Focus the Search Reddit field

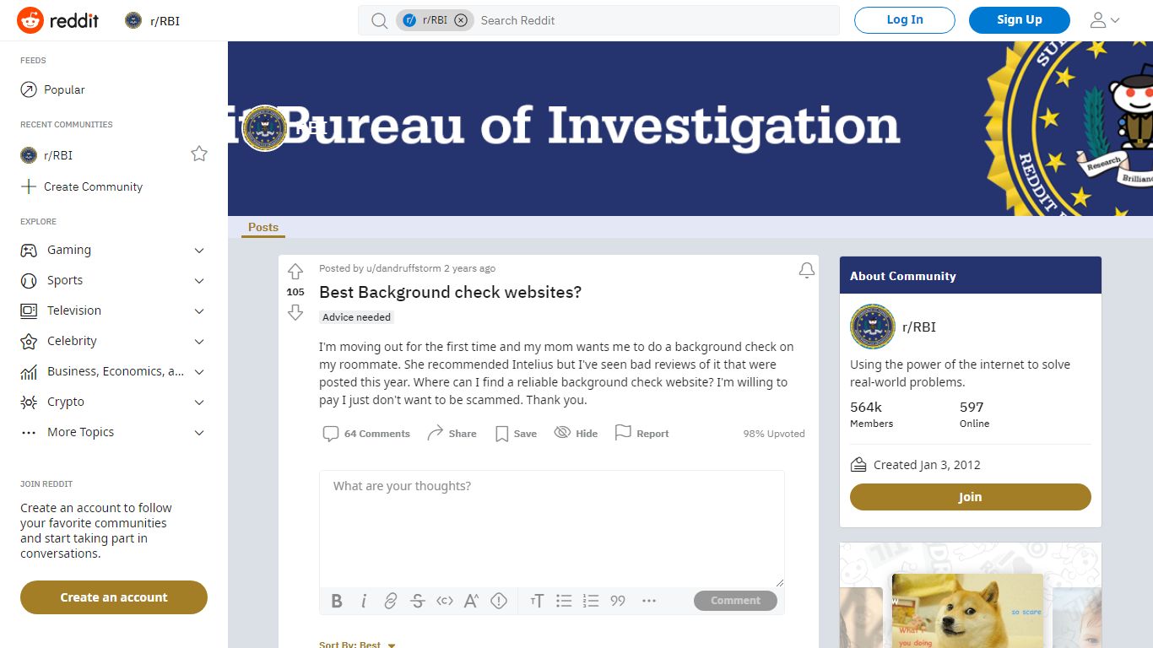pos(655,20)
